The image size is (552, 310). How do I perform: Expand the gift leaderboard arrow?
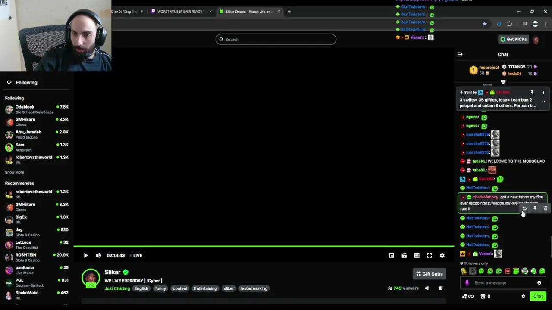pos(503,82)
